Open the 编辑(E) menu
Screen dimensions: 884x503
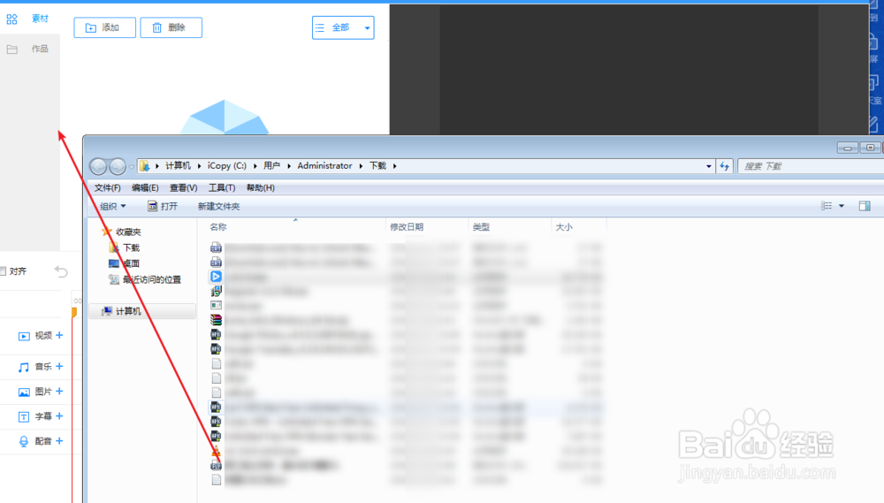pos(145,187)
